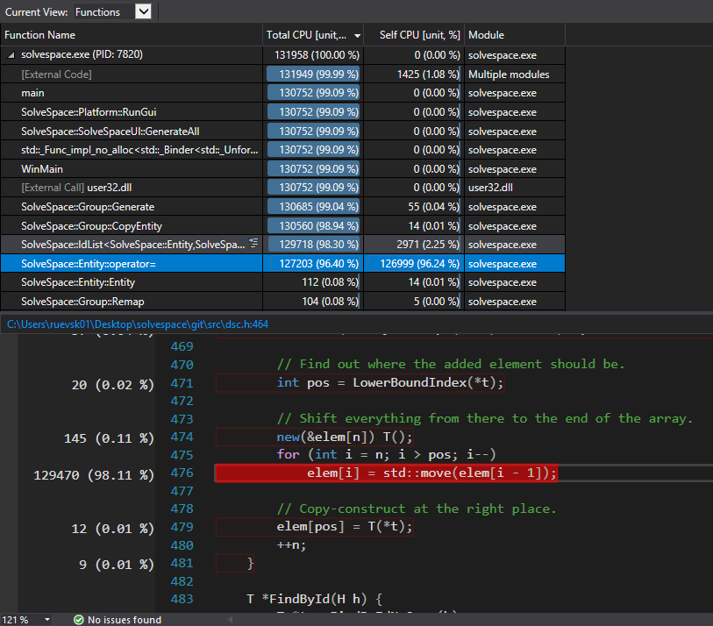Select SolveSpace::SolveSpaceUI::GenerateAll row
The image size is (713, 626).
tap(283, 131)
